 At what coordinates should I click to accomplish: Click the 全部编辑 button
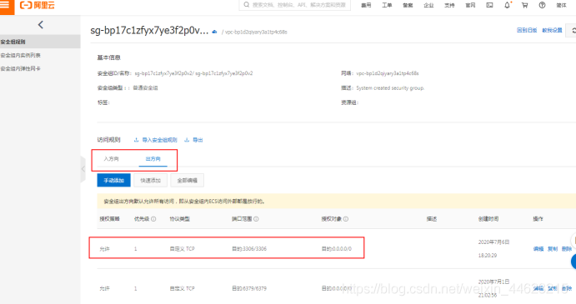point(187,180)
